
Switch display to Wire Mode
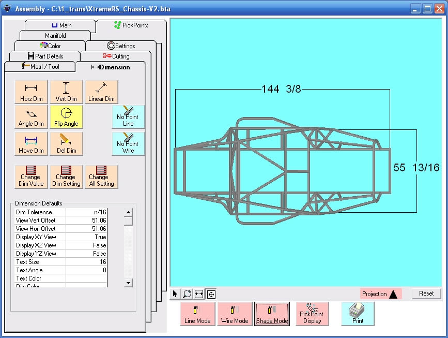[x=235, y=314]
